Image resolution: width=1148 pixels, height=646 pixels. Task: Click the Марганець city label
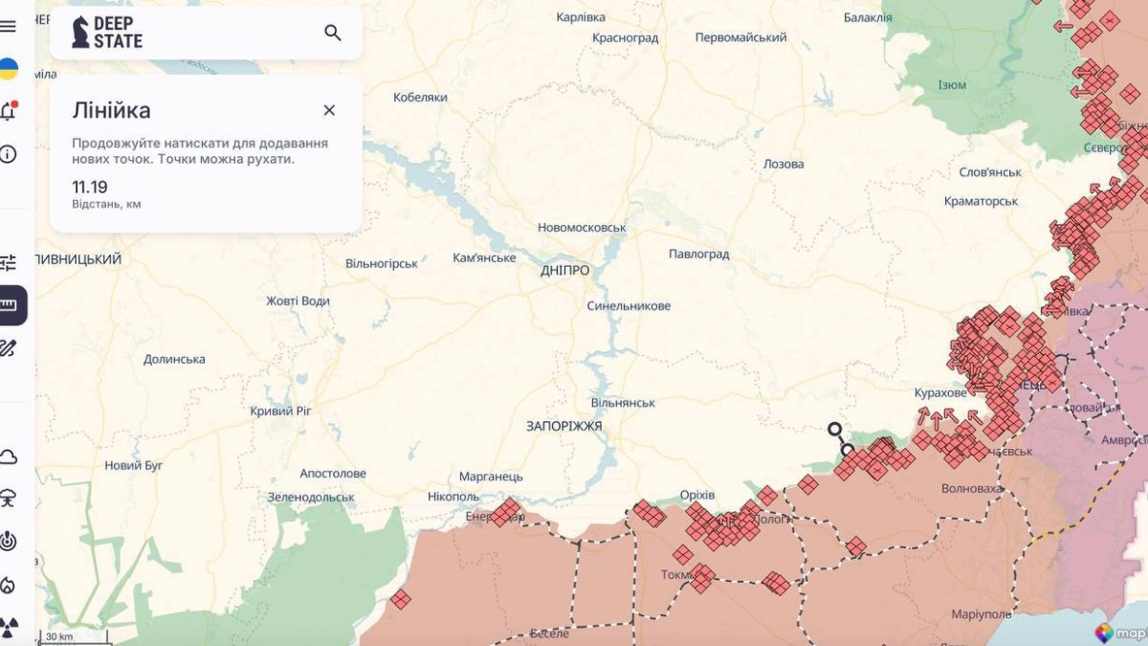(x=491, y=476)
